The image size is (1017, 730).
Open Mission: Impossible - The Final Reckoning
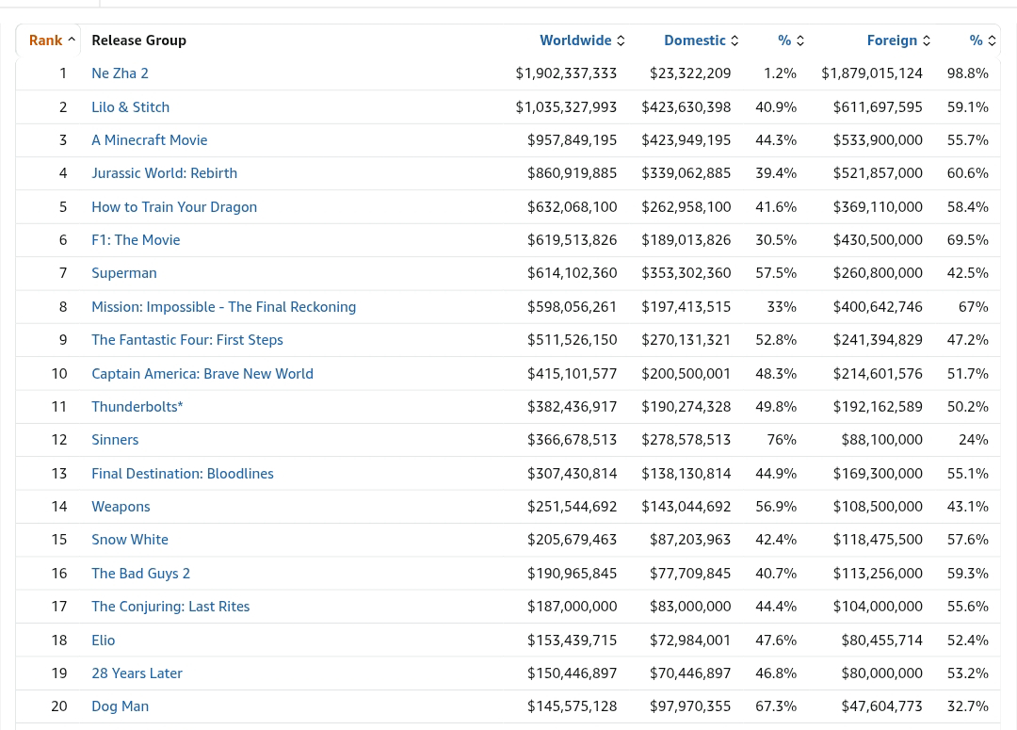point(223,306)
